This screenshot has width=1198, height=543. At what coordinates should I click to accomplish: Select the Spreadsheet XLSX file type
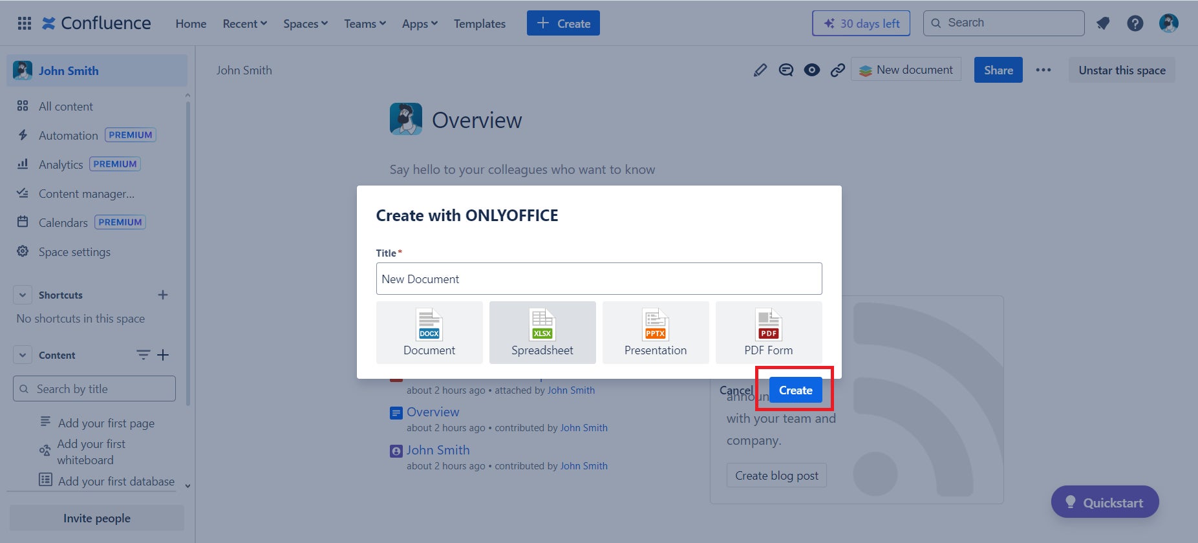coord(542,332)
